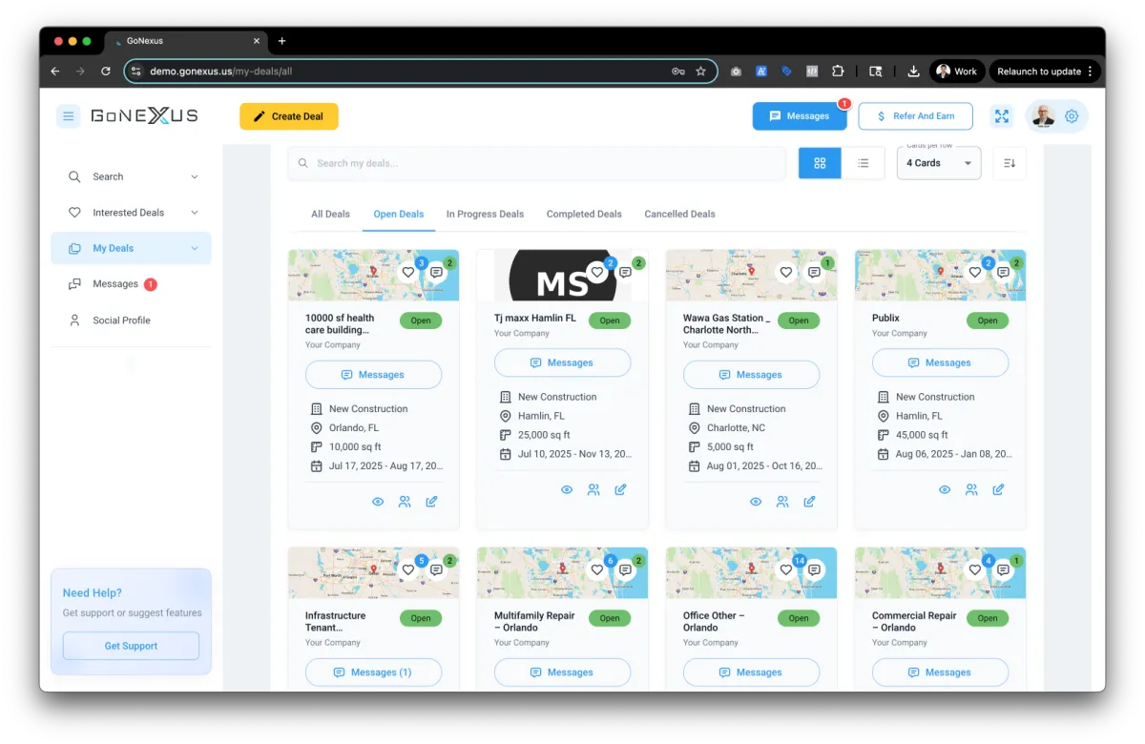Screen dimensions: 1145x744
Task: Reload the page in Chrome
Action: [106, 72]
